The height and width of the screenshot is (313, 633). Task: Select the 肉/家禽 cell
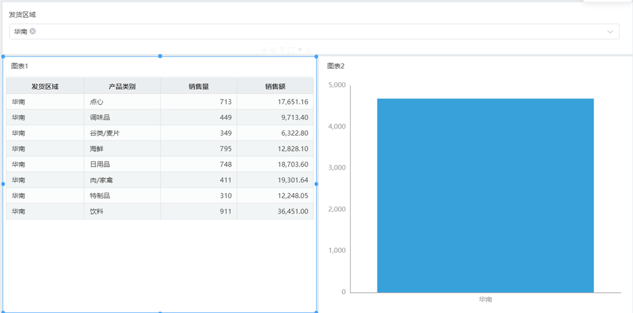(x=122, y=180)
